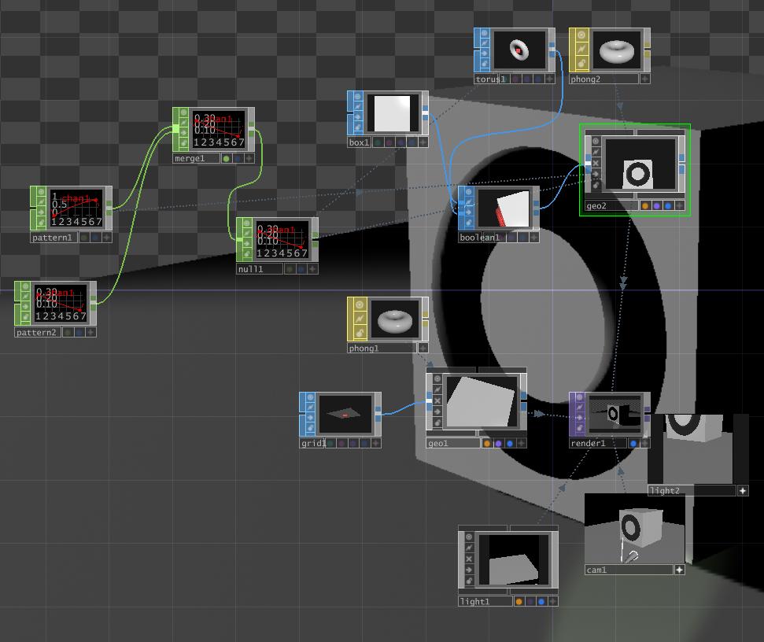Click the plus button under merge1
Screen dimensions: 764x642
pos(249,158)
